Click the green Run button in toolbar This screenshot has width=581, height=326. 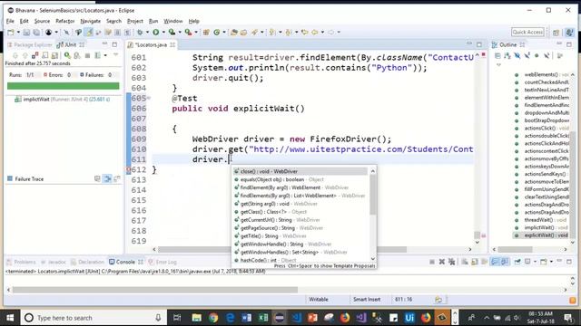[x=155, y=33]
